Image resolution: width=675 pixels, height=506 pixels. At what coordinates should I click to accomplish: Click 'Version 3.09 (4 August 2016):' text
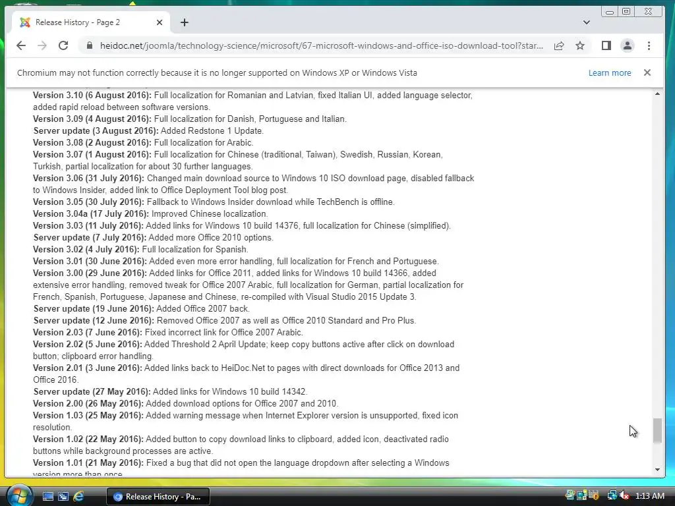tap(92, 119)
